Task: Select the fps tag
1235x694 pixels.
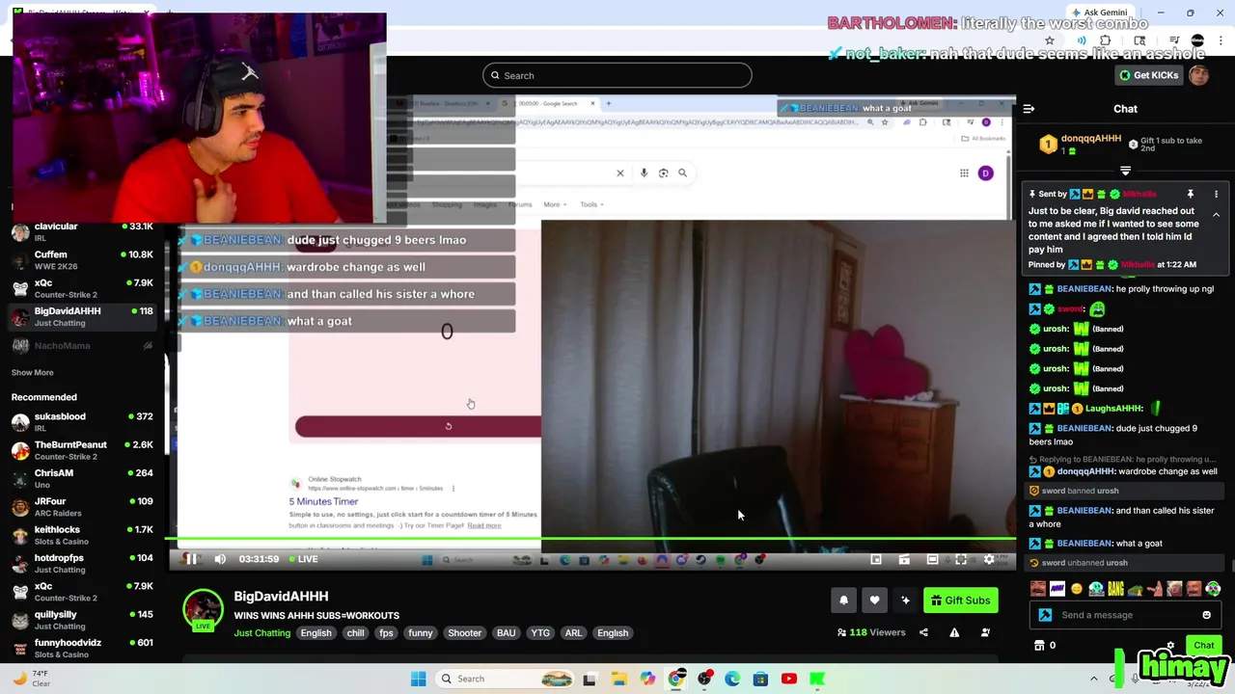Action: coord(386,633)
